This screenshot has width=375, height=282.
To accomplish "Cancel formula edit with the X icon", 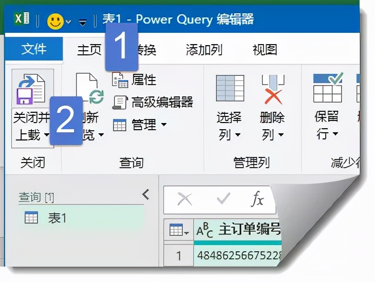I will [184, 199].
